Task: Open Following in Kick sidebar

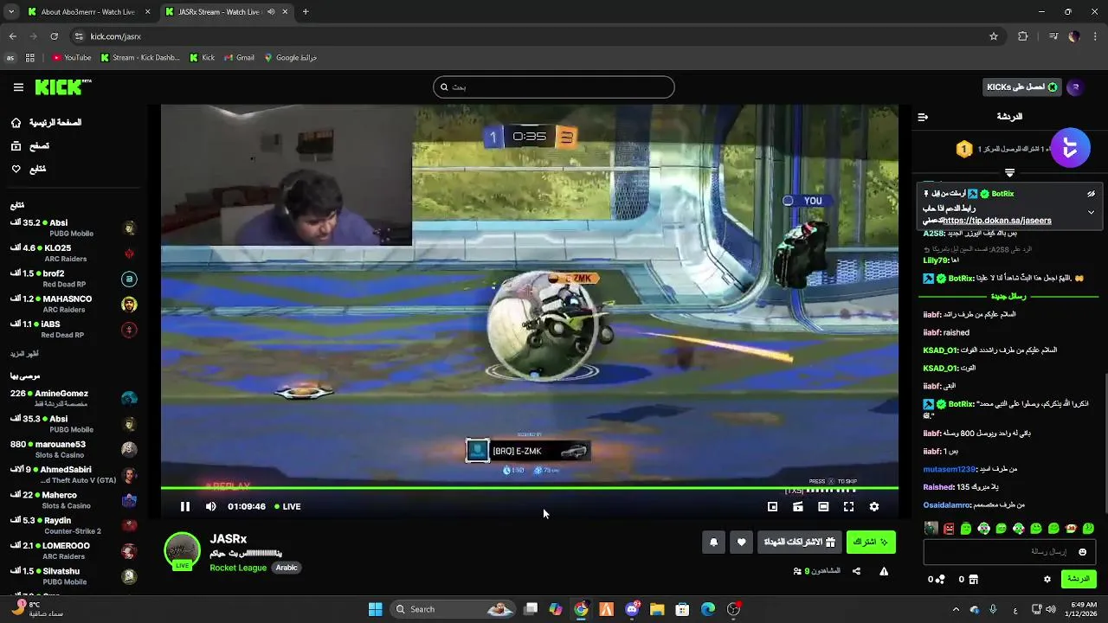Action: [x=29, y=169]
